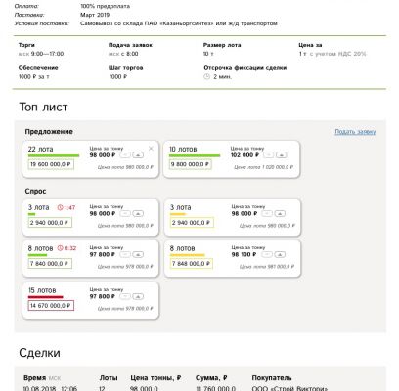Click green progress bar under 22 лота
This screenshot has width=399, height=391.
click(54, 156)
